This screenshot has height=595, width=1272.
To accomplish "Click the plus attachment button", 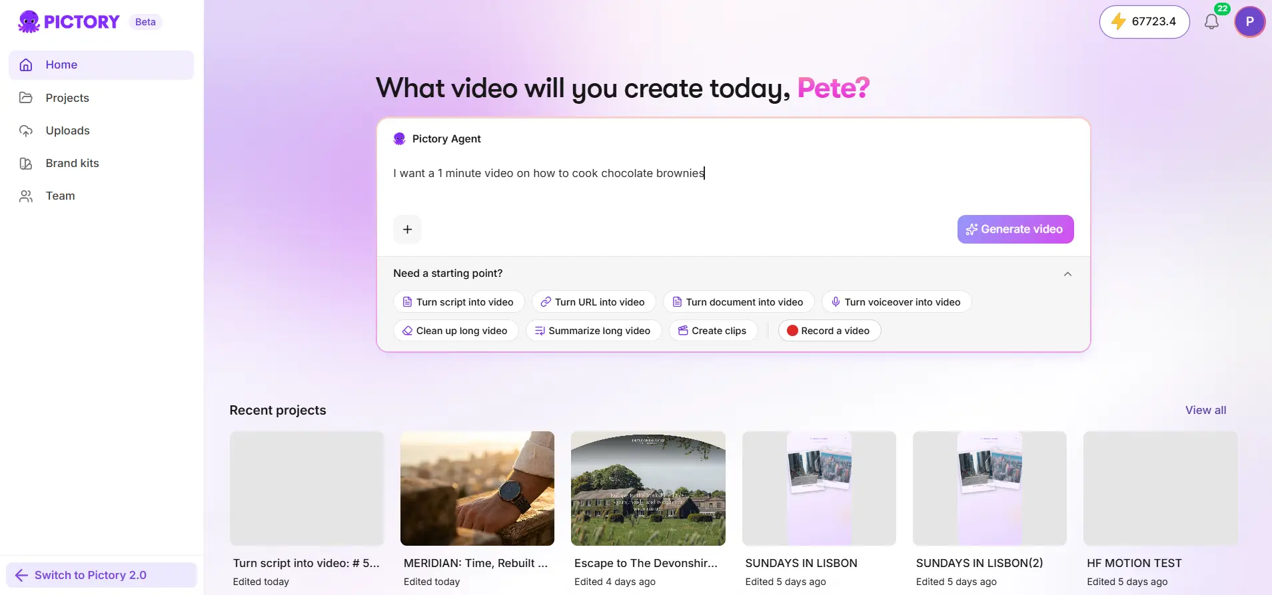I will point(407,230).
